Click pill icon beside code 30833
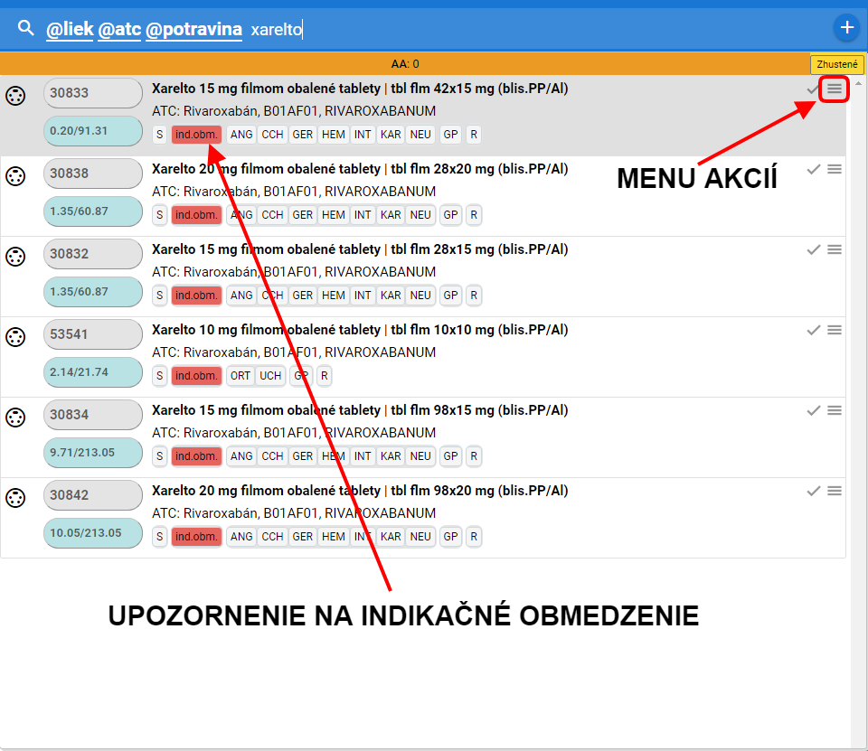 15,96
